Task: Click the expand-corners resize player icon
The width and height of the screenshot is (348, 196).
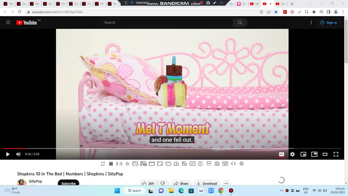Action: (160, 164)
